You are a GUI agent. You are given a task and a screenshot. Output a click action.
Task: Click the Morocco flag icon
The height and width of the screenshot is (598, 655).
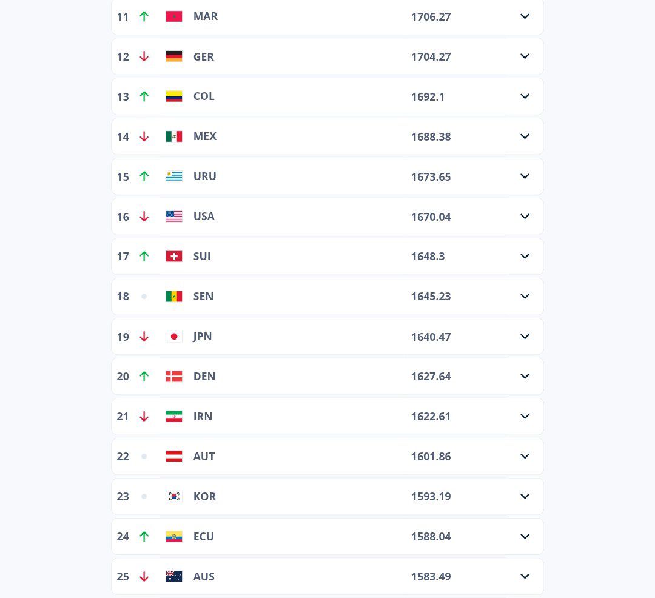[174, 16]
